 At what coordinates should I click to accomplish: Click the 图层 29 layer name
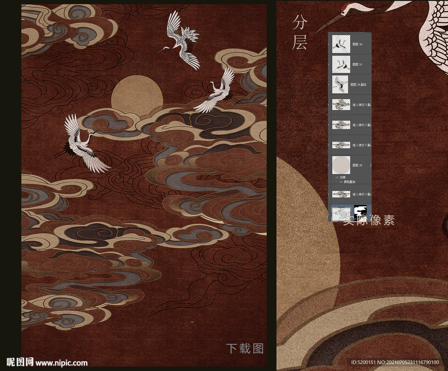[x=357, y=165]
